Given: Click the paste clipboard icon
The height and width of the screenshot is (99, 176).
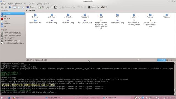Looking at the screenshot, I should (56, 7).
